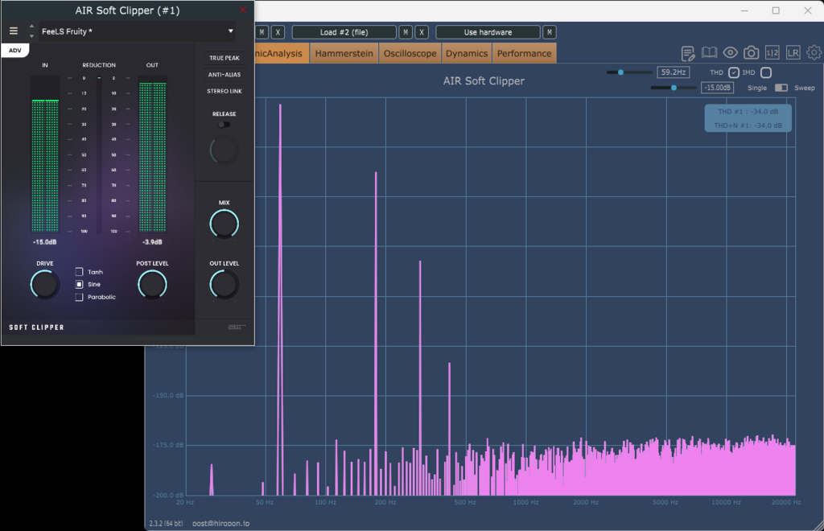Image resolution: width=824 pixels, height=531 pixels.
Task: Open the Performance tab
Action: (x=525, y=54)
